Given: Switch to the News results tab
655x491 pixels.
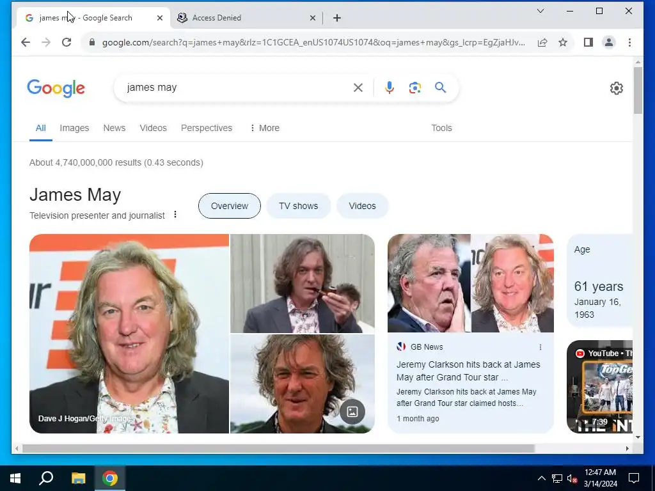Looking at the screenshot, I should [x=114, y=128].
